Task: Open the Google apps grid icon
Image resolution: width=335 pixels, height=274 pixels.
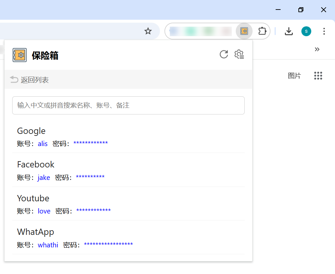Action: tap(318, 76)
